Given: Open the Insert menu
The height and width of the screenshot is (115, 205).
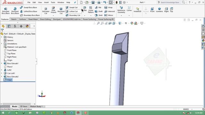Looking at the screenshot, I should click(x=46, y=2).
